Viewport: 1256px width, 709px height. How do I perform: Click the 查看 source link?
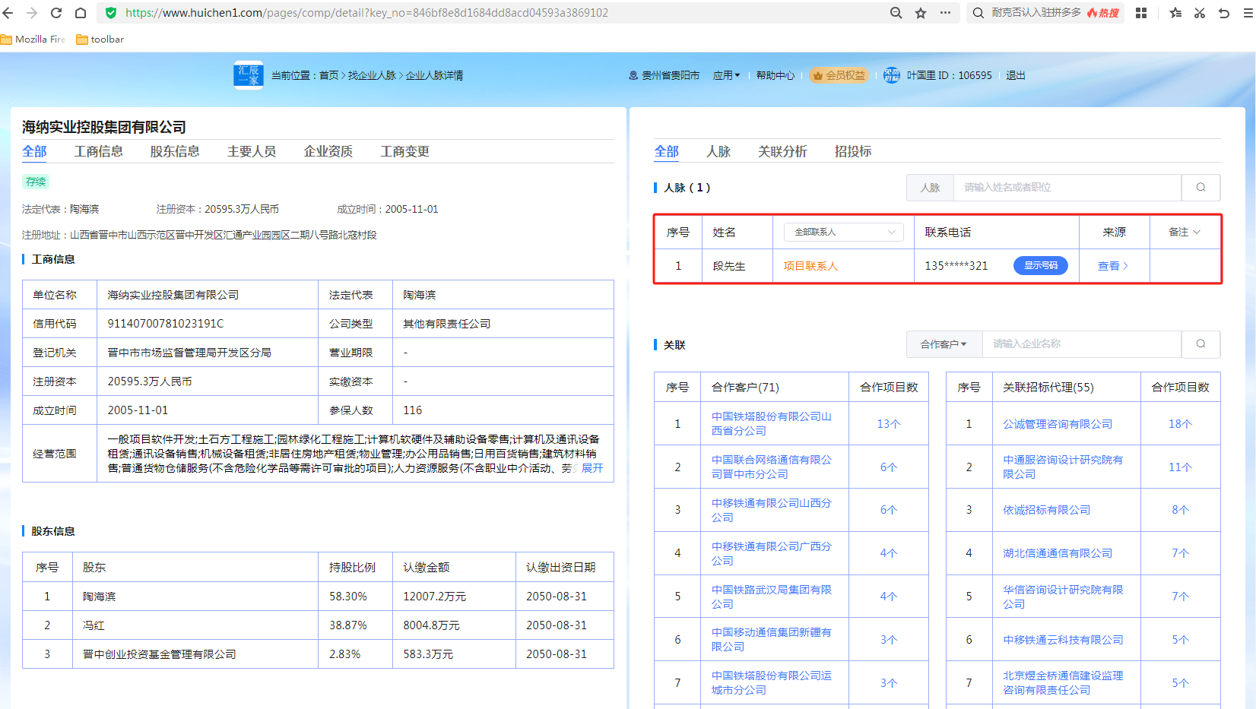tap(1113, 266)
